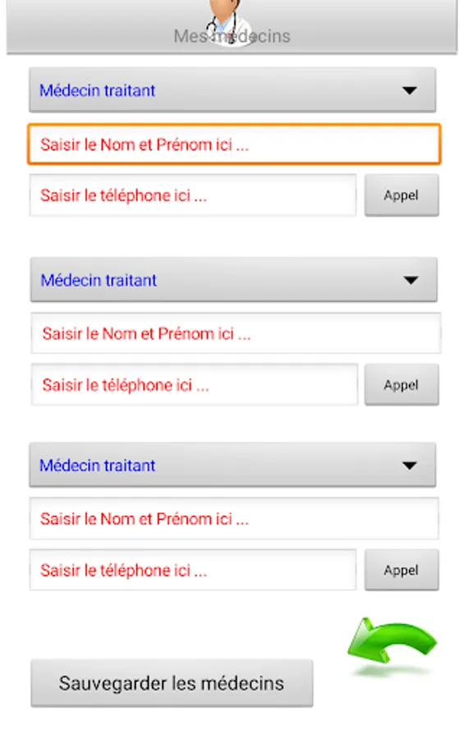Click the second dropdown's arrow indicator
The height and width of the screenshot is (739, 463).
410,281
